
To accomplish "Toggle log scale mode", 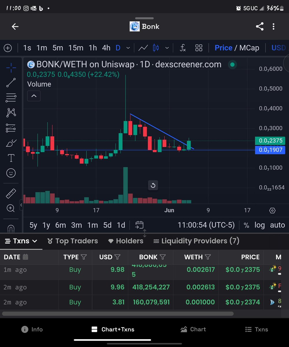I will (259, 225).
